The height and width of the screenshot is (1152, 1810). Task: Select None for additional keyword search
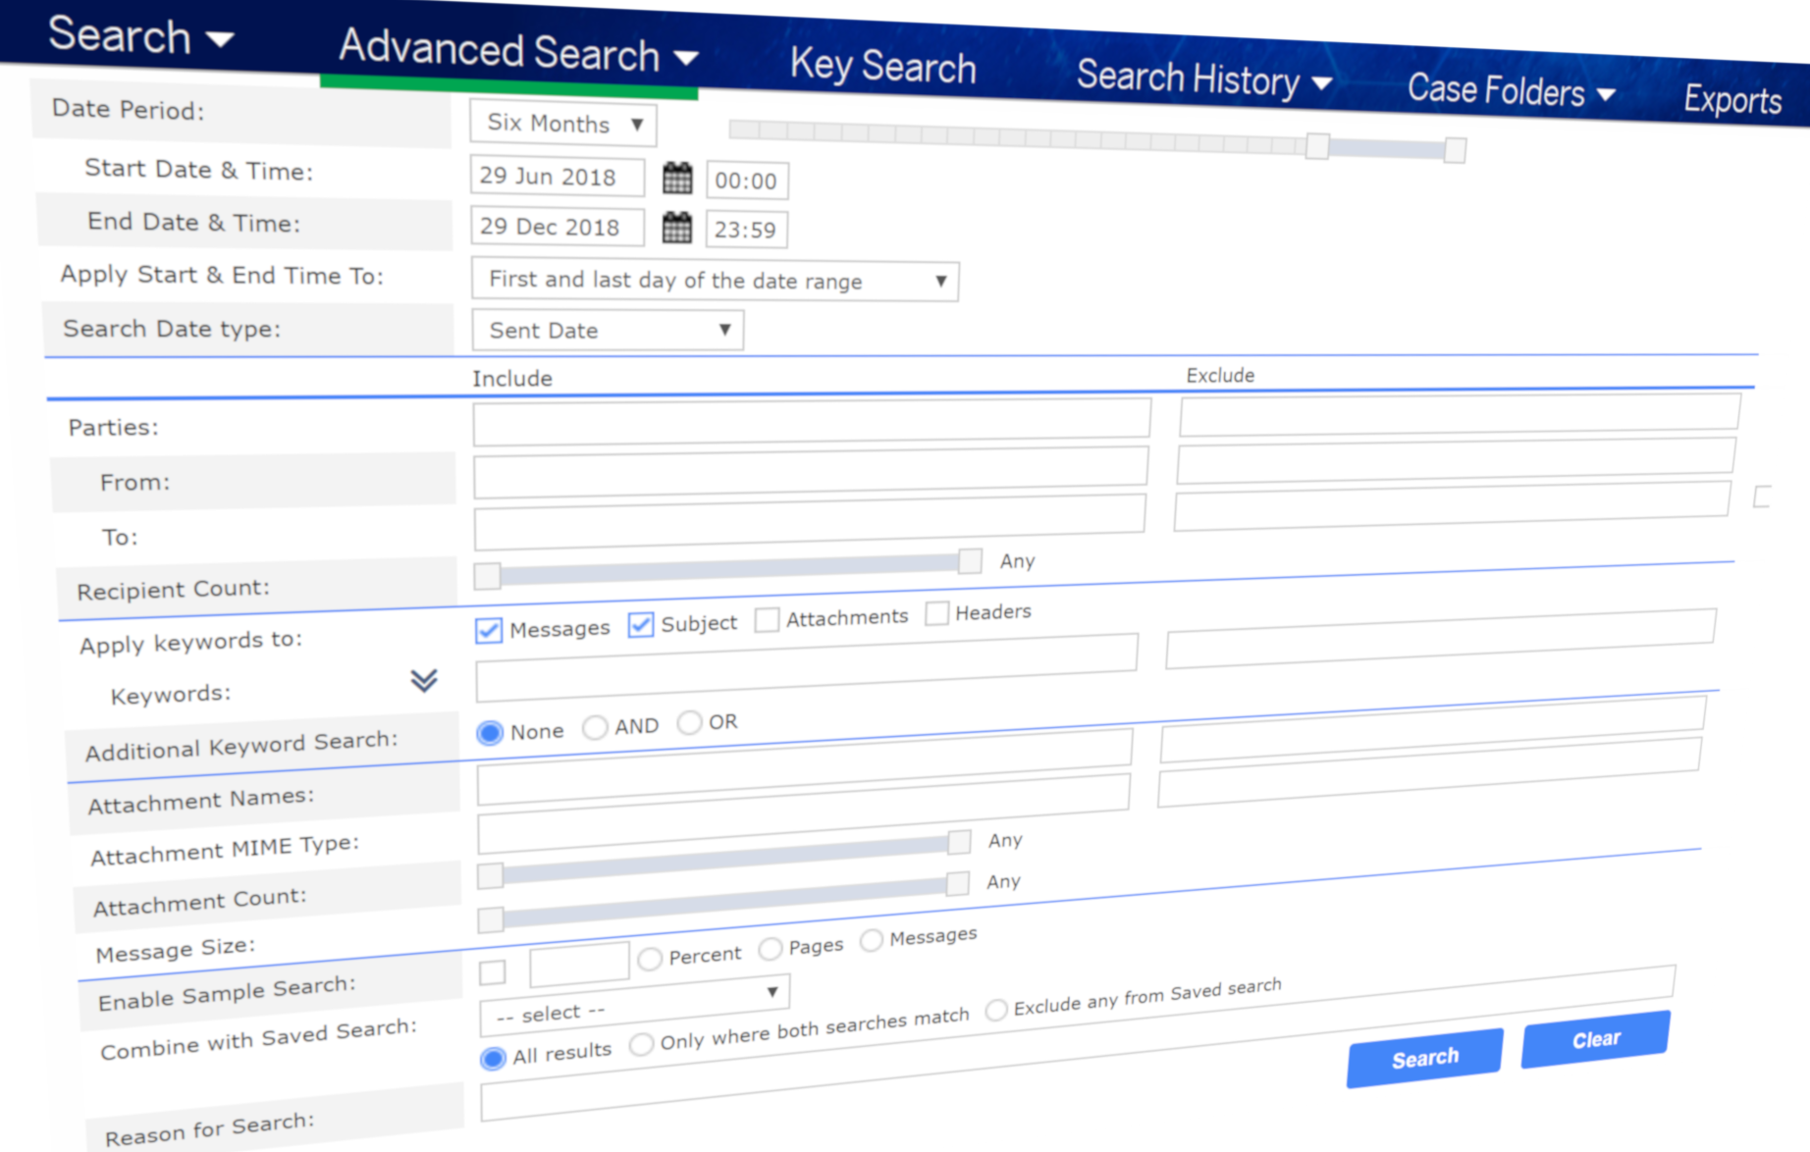point(490,733)
